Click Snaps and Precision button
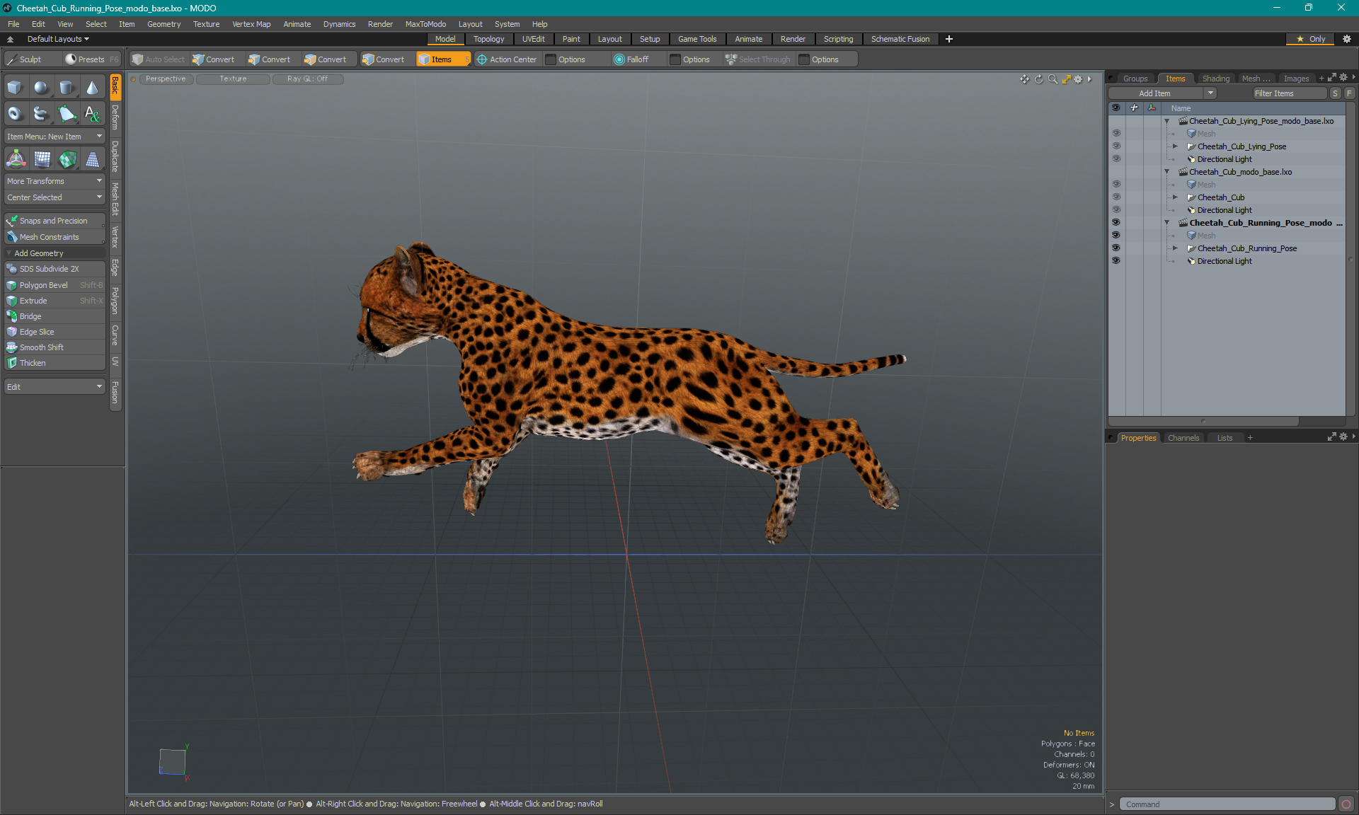This screenshot has width=1359, height=815. click(55, 221)
